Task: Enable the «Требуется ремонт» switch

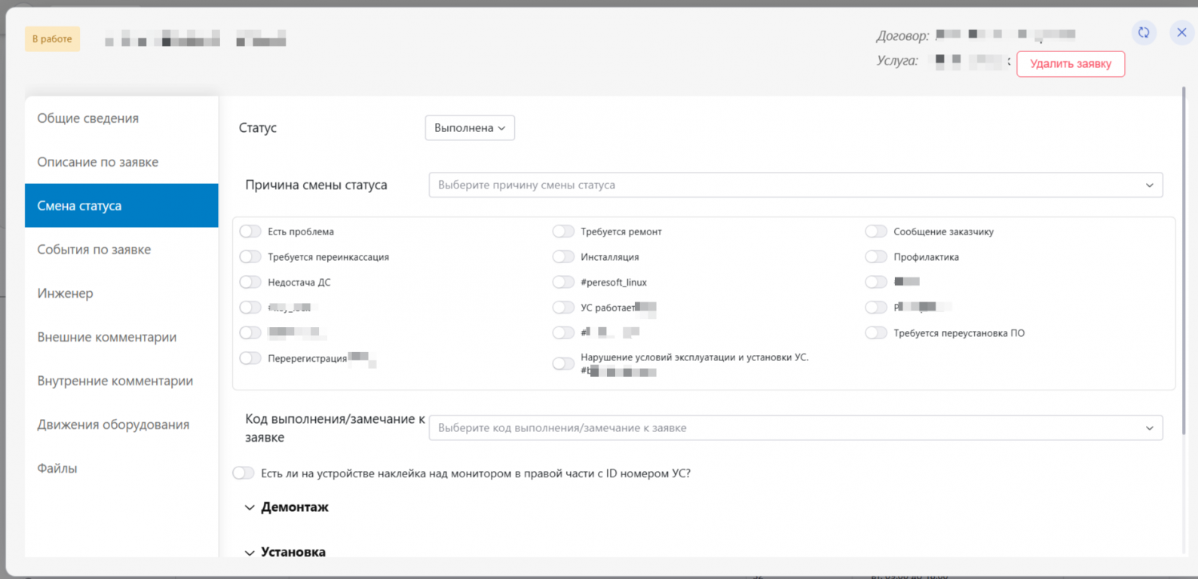Action: pos(563,231)
